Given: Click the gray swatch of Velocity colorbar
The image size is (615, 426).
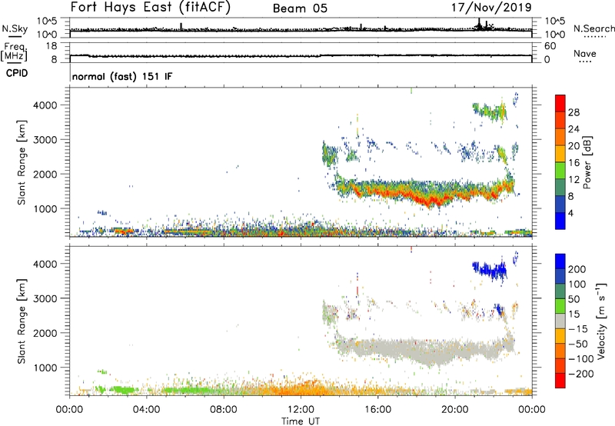Looking at the screenshot, I should click(x=560, y=321).
